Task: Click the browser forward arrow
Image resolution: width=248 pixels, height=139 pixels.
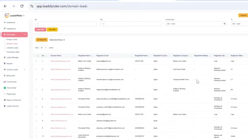Action: pos(14,6)
